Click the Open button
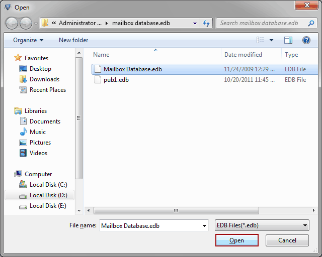This screenshot has width=322, height=257. click(x=237, y=240)
